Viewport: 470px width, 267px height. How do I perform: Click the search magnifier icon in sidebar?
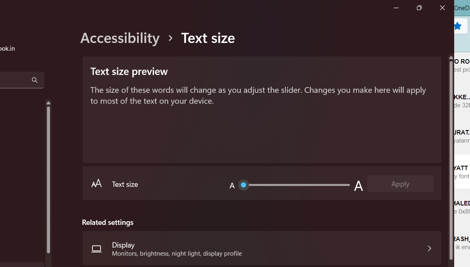[34, 80]
